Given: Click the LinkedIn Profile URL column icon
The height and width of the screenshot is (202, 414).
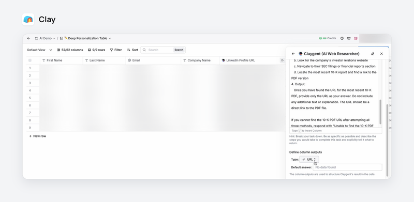Looking at the screenshot, I should tap(224, 60).
